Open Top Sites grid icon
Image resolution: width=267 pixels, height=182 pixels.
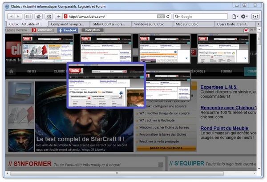coord(28,16)
